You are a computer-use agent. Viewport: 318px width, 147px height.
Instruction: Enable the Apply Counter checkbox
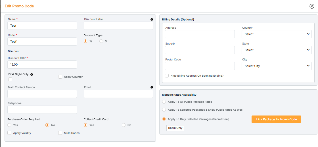point(60,77)
